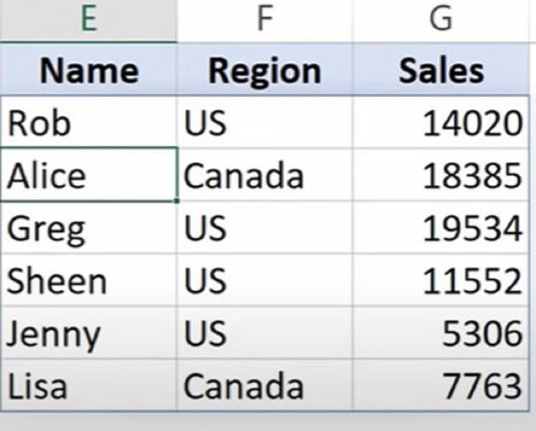This screenshot has width=536, height=431.
Task: Select column E header
Action: click(88, 20)
